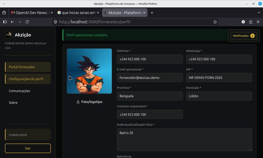Reload the current page

pyautogui.click(x=27, y=22)
